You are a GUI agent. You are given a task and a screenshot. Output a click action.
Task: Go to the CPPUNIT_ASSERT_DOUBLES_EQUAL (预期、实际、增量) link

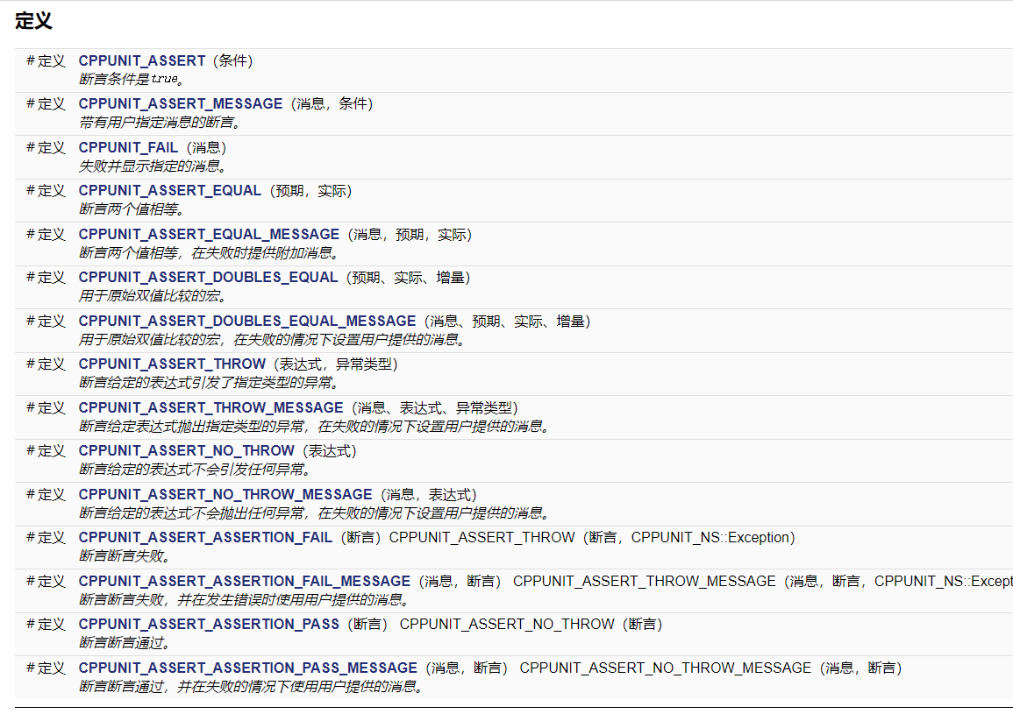(208, 278)
